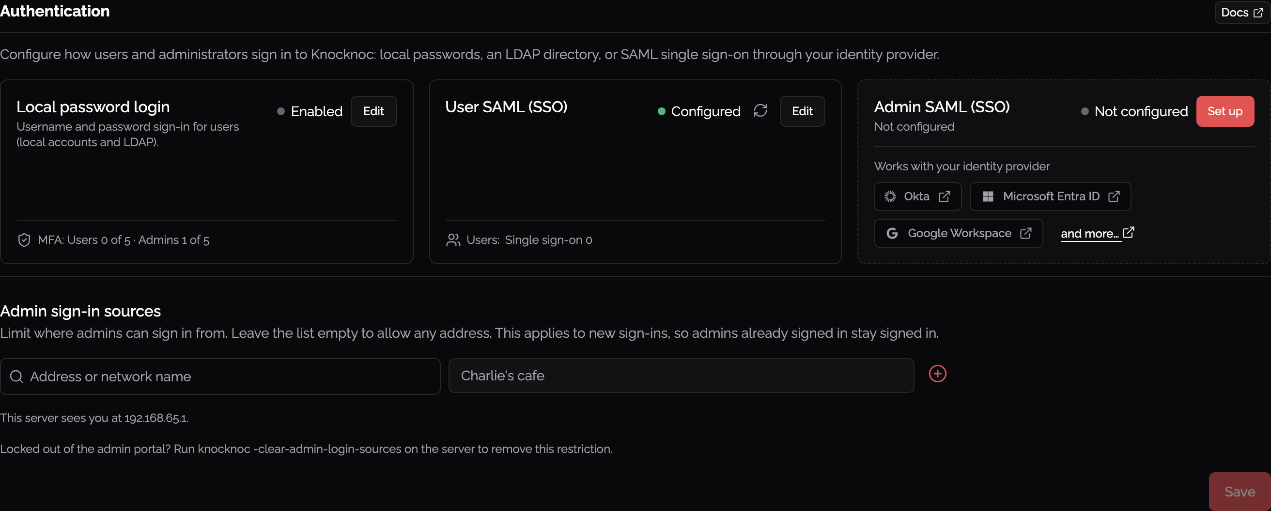Image resolution: width=1271 pixels, height=511 pixels.
Task: Follow the 'and more…' link
Action: pos(1097,233)
